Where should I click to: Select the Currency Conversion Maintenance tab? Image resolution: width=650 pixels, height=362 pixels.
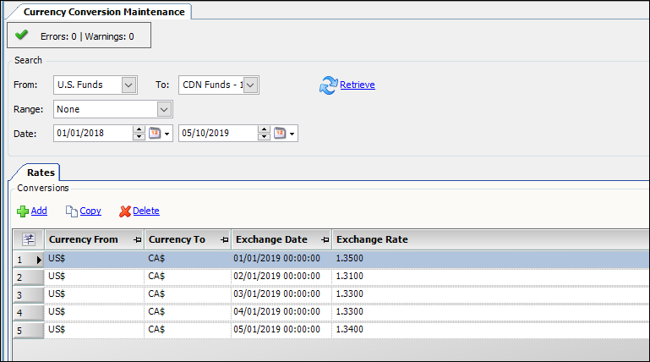click(100, 13)
